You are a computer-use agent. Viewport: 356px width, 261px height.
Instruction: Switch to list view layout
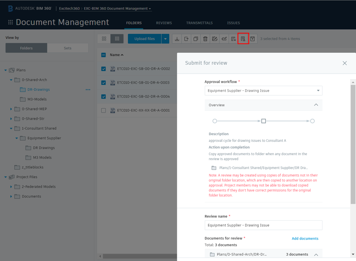coord(117,39)
